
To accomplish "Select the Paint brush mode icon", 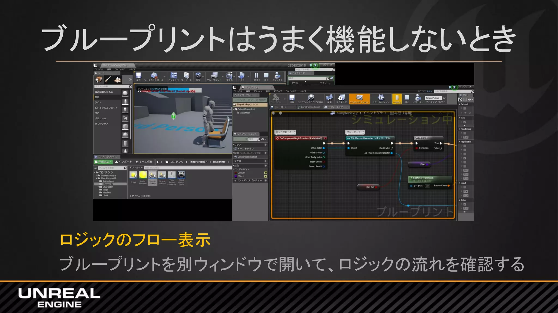I will click(108, 80).
